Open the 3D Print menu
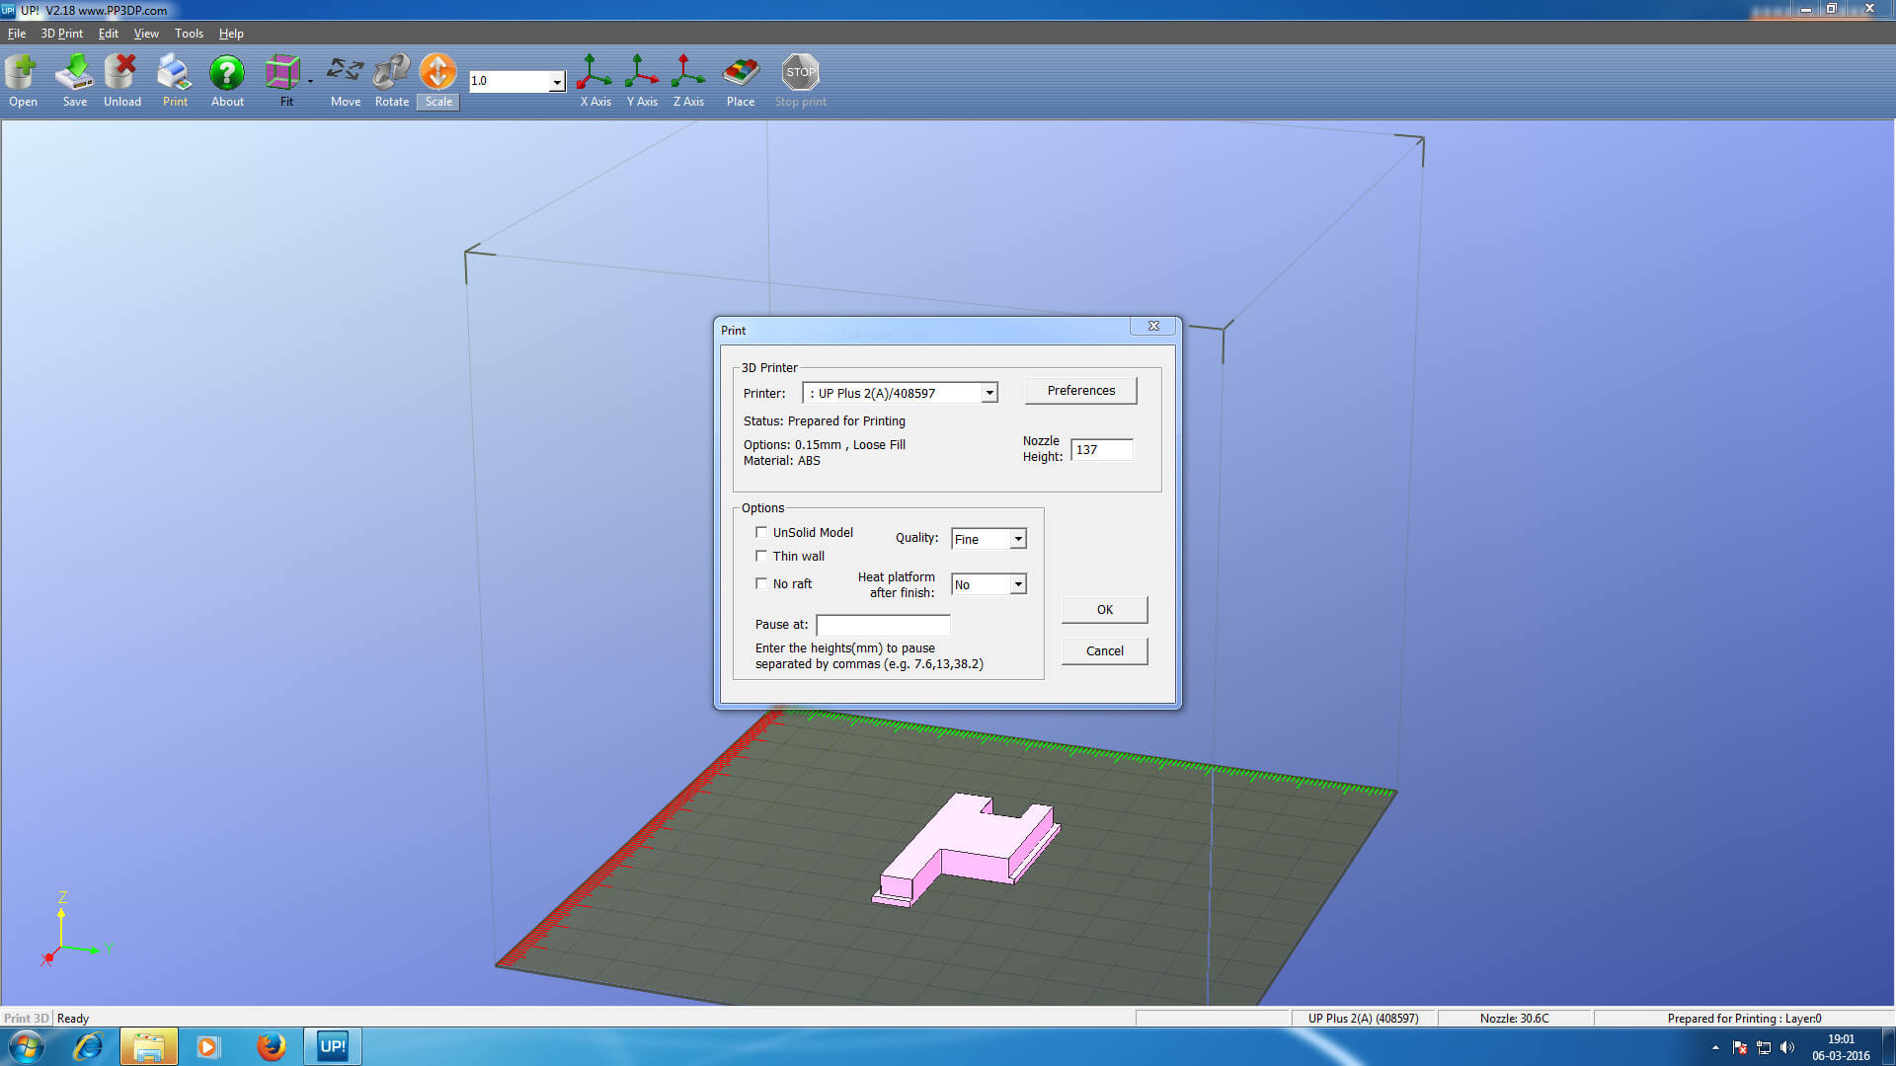1896x1066 pixels. (x=61, y=34)
